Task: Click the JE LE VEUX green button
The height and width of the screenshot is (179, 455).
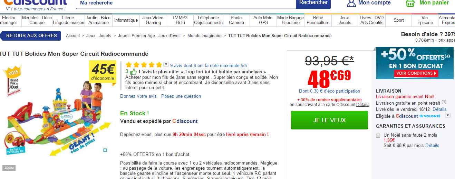Action: coord(329,120)
